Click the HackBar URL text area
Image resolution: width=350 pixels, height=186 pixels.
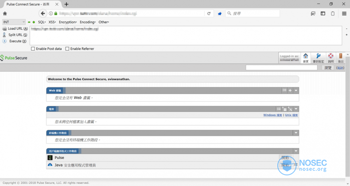coord(186,36)
